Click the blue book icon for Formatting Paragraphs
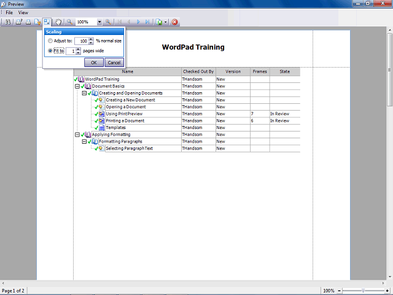 coord(95,141)
